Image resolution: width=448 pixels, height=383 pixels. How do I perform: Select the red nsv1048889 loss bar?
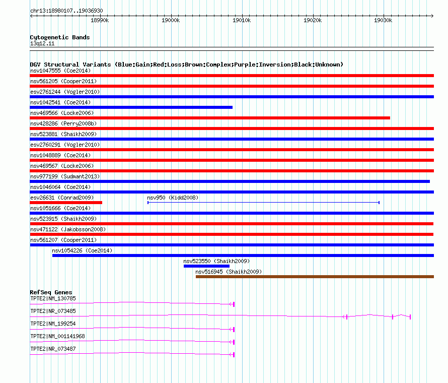pyautogui.click(x=232, y=160)
